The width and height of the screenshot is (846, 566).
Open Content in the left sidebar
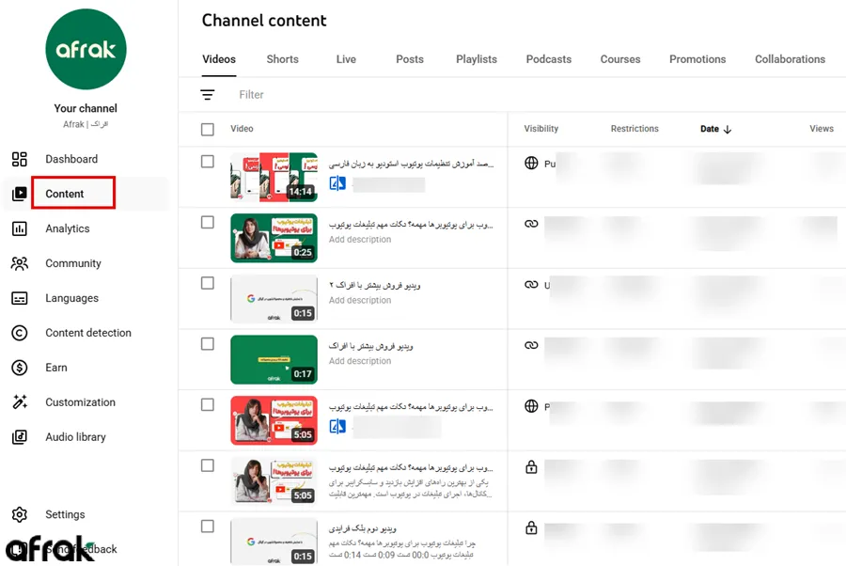pos(65,194)
